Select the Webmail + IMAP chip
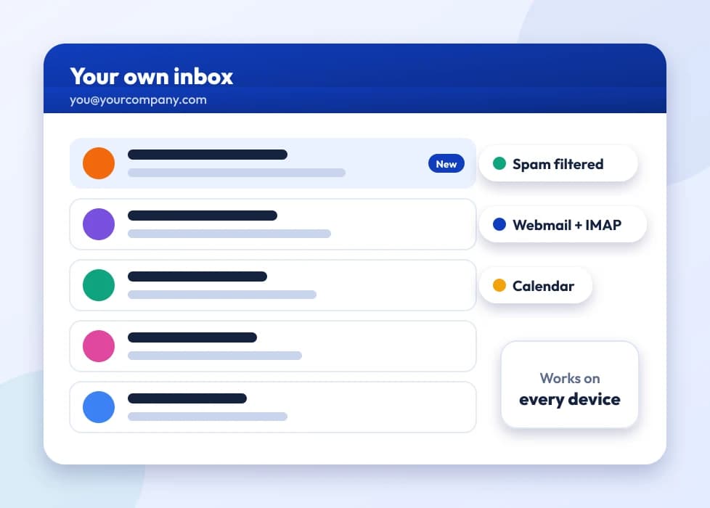The height and width of the screenshot is (508, 710). [563, 224]
